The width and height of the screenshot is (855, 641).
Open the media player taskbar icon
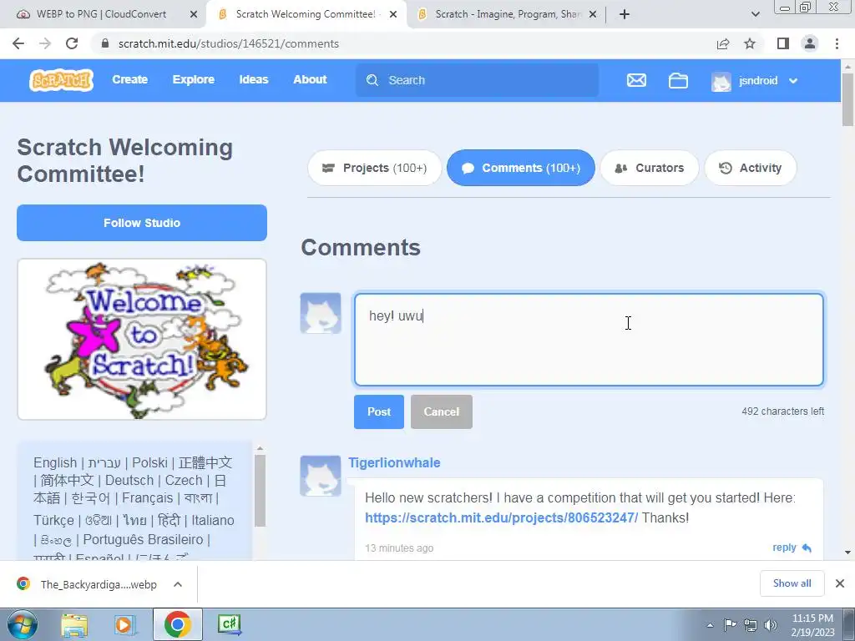coord(124,624)
